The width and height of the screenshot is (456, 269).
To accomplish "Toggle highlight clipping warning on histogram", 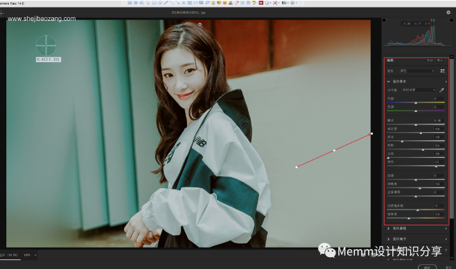I will [x=452, y=20].
